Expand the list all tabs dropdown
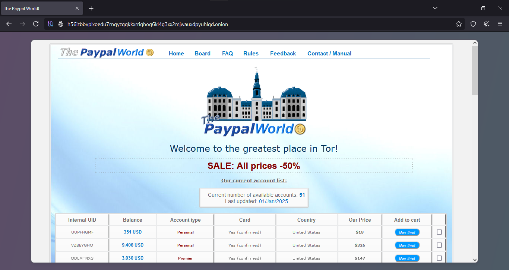509x270 pixels. (435, 8)
